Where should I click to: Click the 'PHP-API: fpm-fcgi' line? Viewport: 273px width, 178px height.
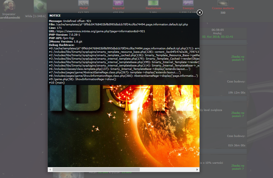tap(61, 38)
